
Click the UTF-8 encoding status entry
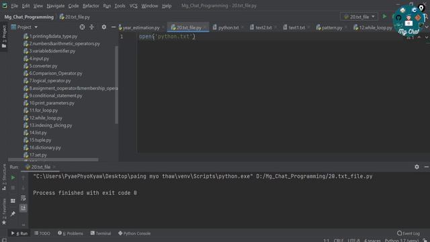click(353, 241)
